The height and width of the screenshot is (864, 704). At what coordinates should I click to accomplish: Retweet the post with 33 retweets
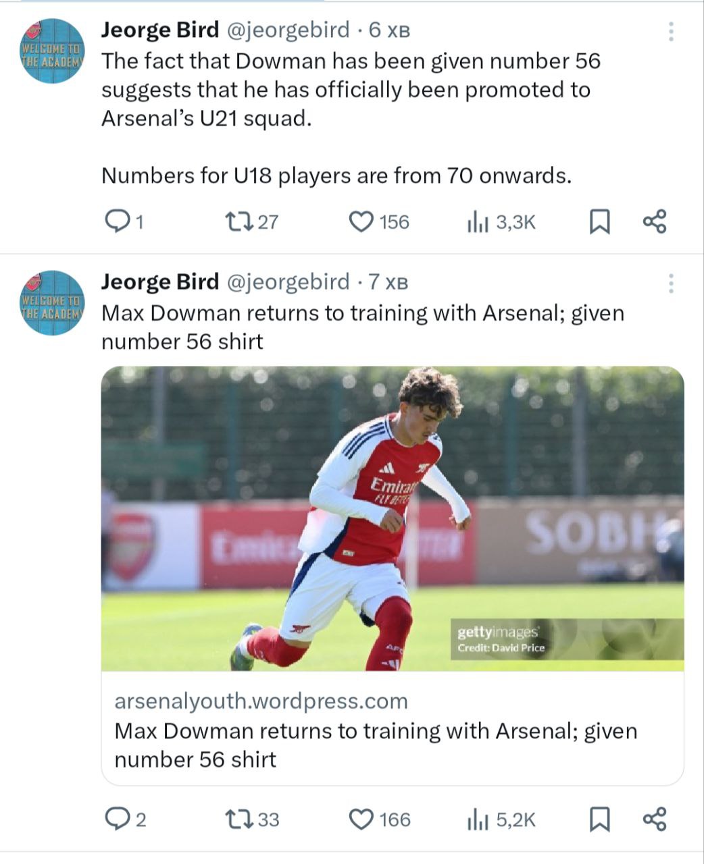[238, 819]
